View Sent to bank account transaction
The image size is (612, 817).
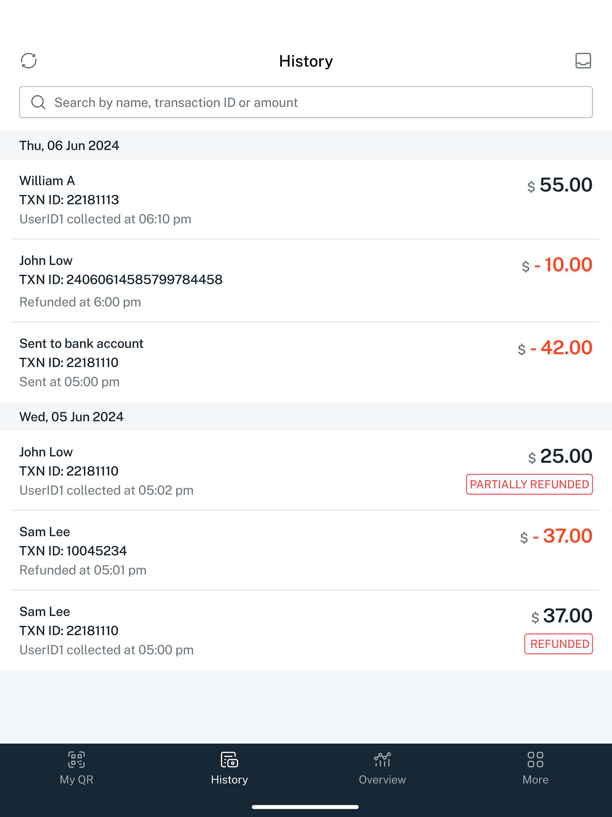[x=306, y=362]
